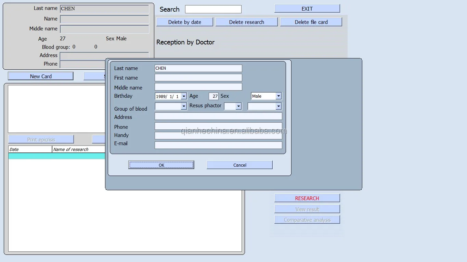Click Delete file card button
This screenshot has height=262, width=467.
tap(311, 22)
